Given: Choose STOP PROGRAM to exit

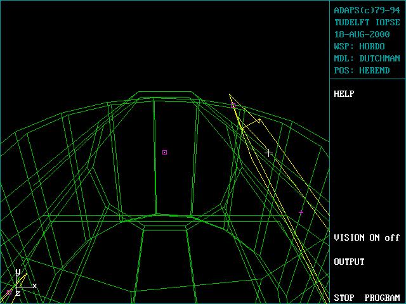Looking at the screenshot, I should (367, 298).
